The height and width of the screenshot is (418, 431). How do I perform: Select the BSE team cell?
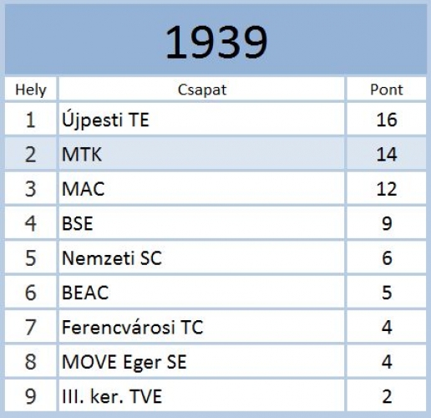pyautogui.click(x=202, y=223)
